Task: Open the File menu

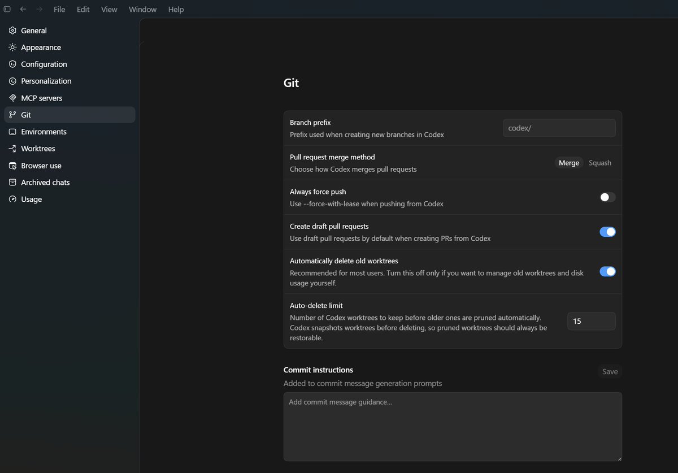Action: pyautogui.click(x=59, y=10)
